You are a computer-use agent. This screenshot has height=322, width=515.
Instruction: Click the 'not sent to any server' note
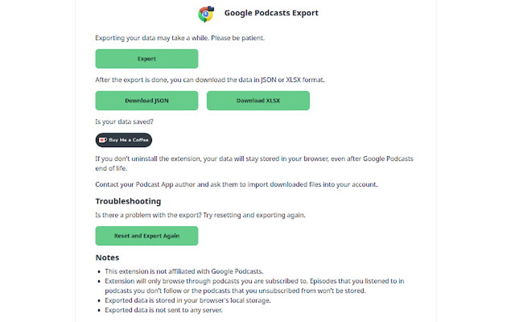point(164,310)
